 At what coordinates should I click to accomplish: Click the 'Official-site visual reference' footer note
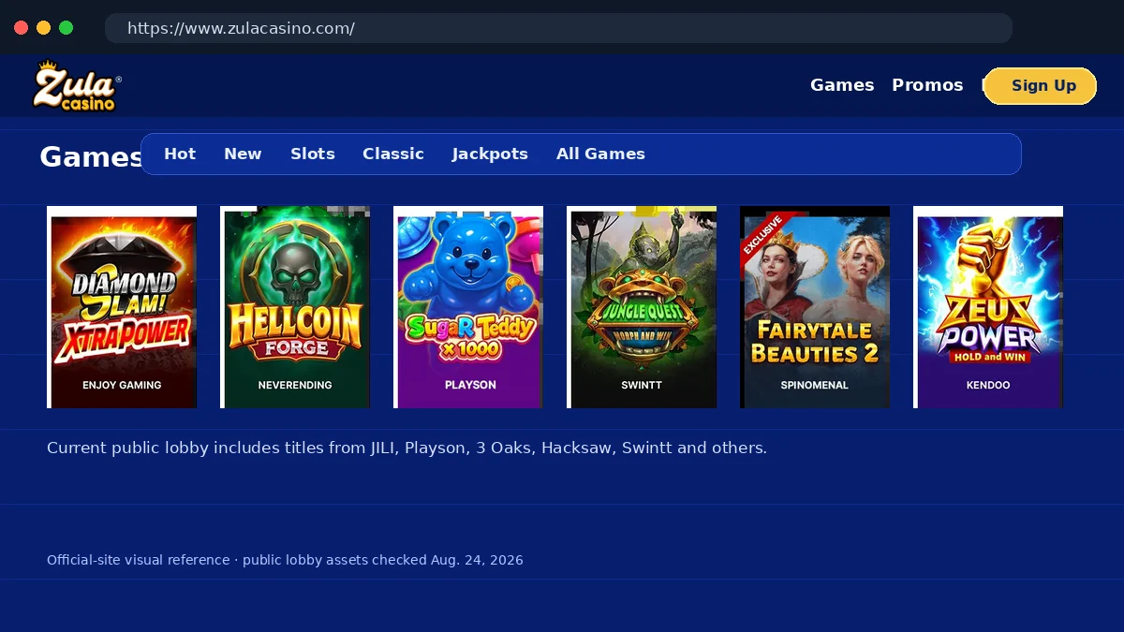click(x=285, y=560)
